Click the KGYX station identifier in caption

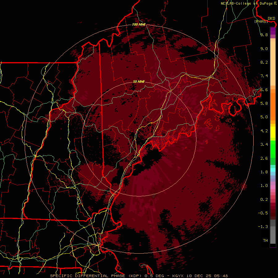[x=178, y=276]
